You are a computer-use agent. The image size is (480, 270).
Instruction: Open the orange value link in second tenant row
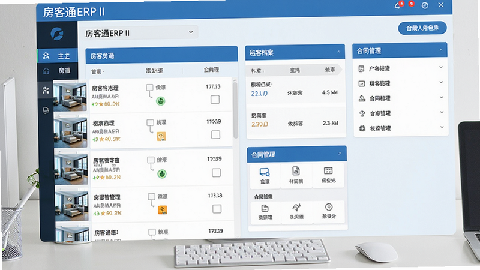pos(260,124)
